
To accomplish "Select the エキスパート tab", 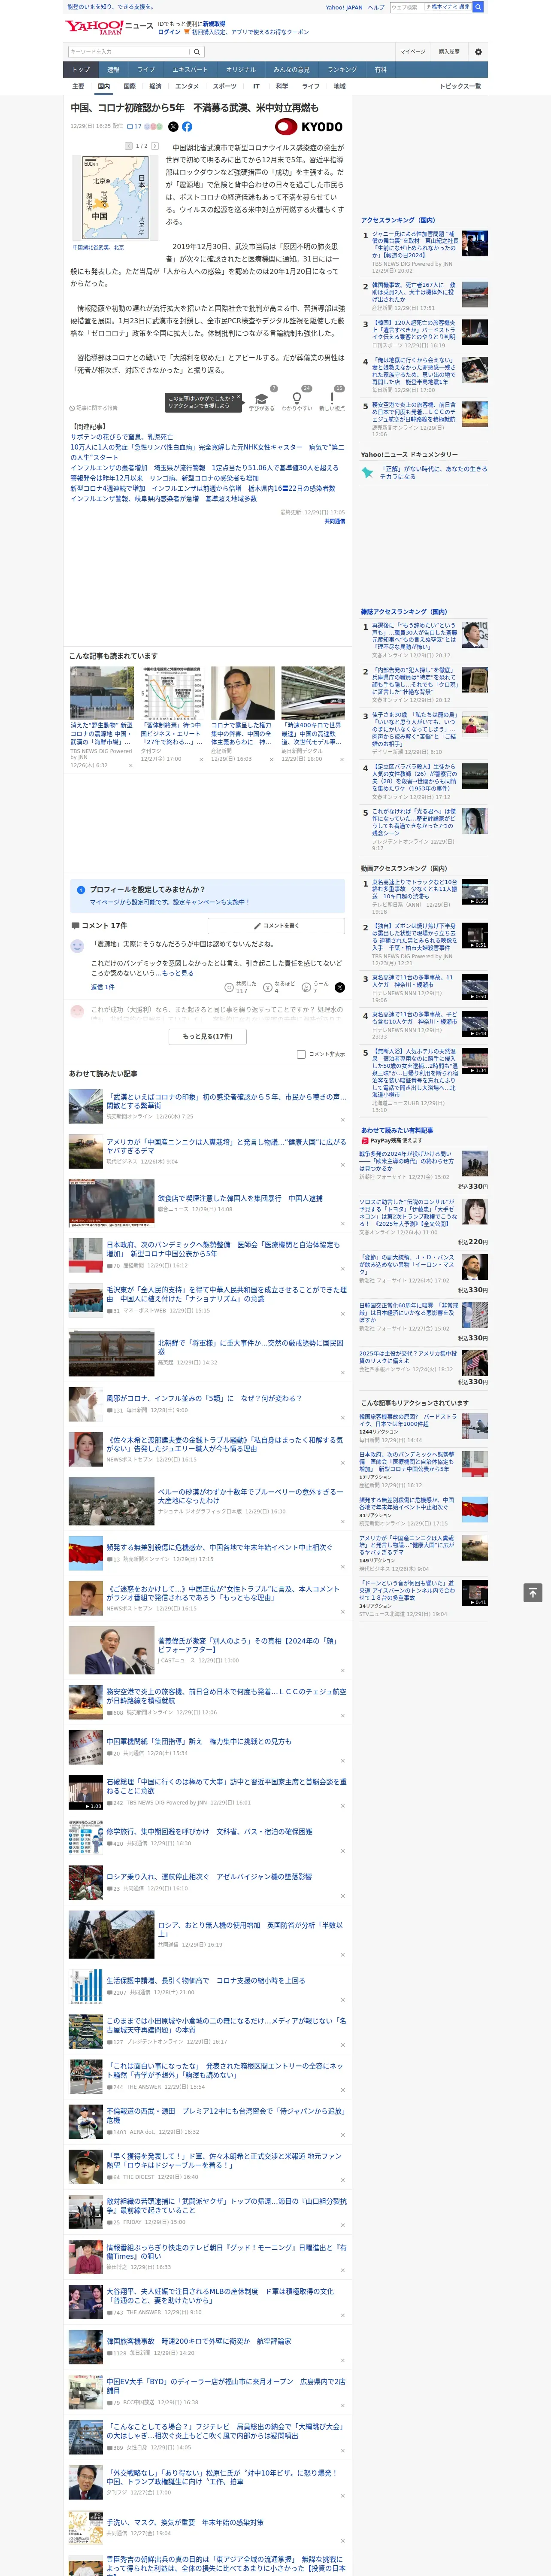I will pyautogui.click(x=190, y=70).
